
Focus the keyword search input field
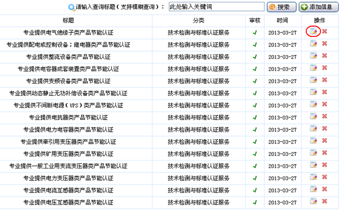tap(216, 7)
